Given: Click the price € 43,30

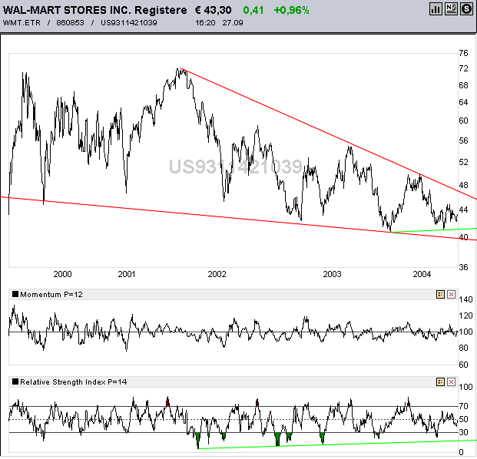Looking at the screenshot, I should coord(214,10).
